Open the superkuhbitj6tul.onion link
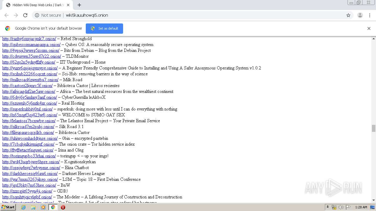 coord(27,109)
